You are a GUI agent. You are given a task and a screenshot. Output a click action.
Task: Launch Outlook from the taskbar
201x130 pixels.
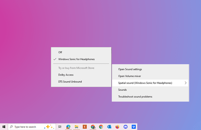(109, 127)
